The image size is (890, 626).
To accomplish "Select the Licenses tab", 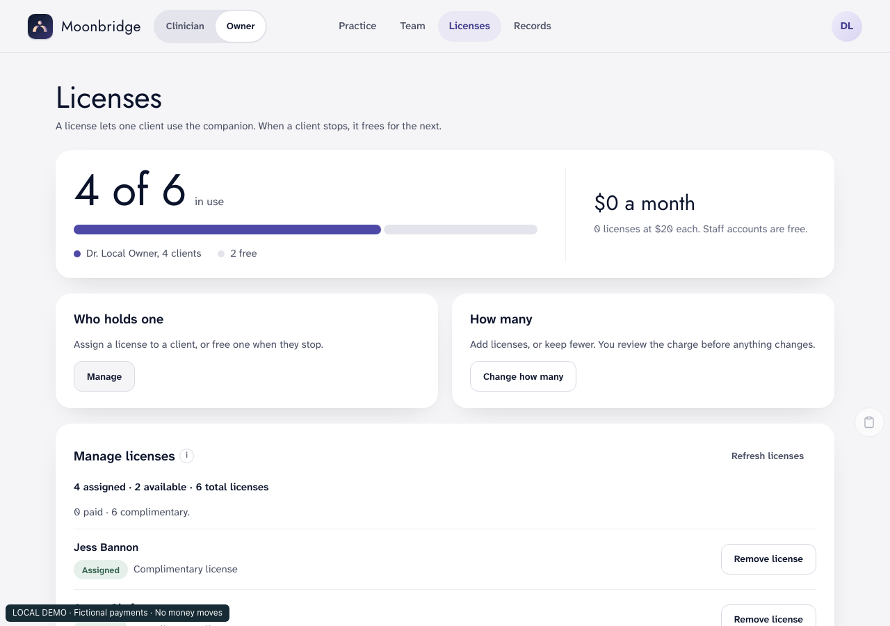I will coord(469,26).
